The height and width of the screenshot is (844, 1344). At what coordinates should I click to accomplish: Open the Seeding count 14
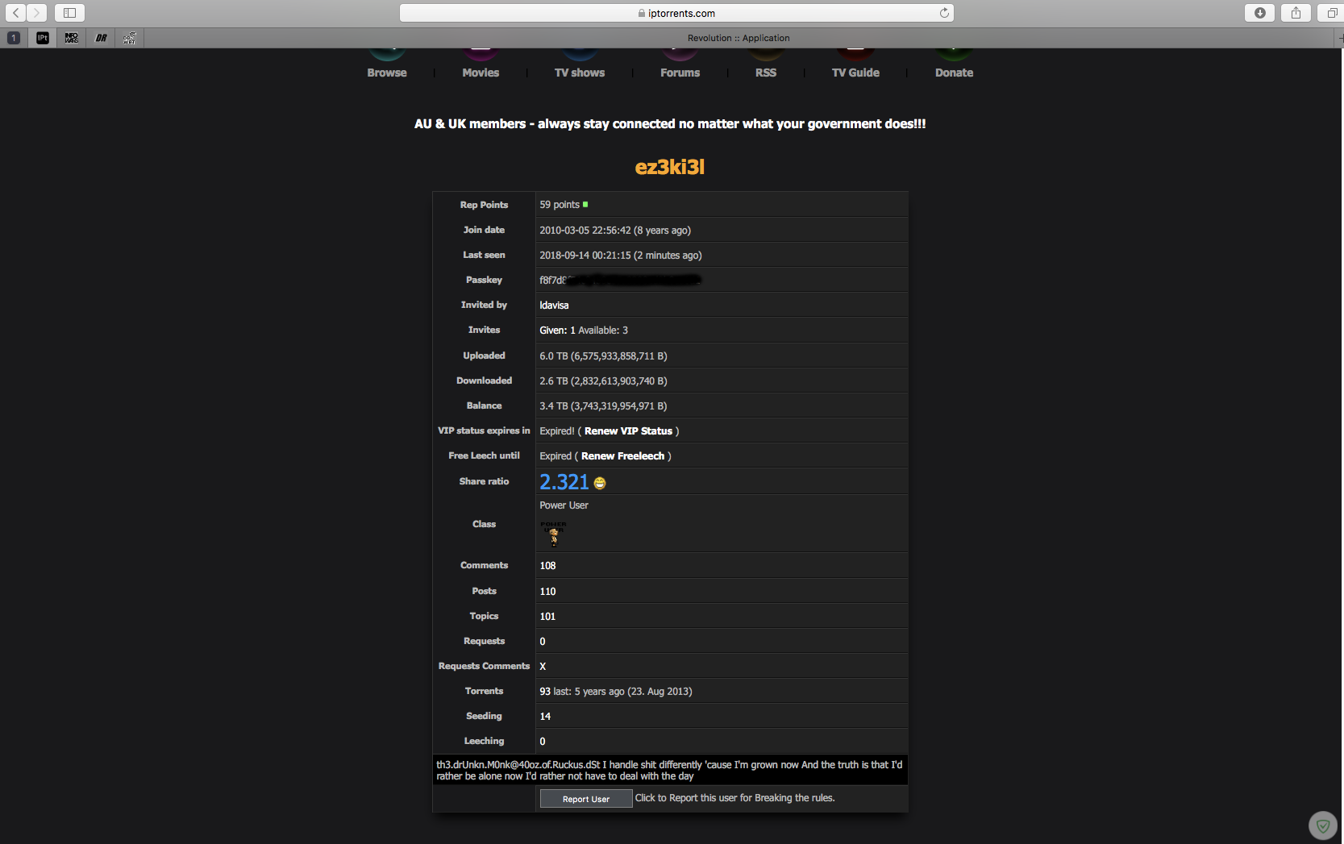(545, 717)
